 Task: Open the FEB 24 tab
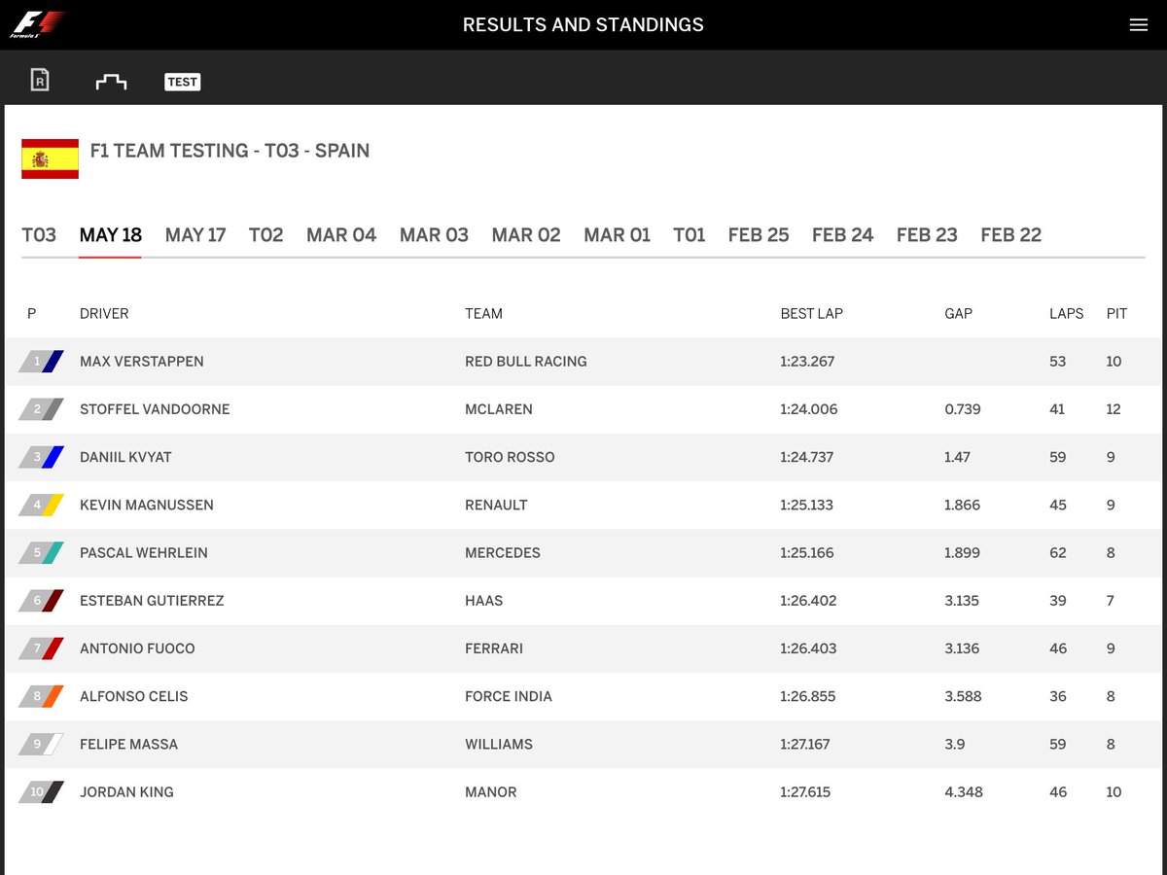(842, 234)
